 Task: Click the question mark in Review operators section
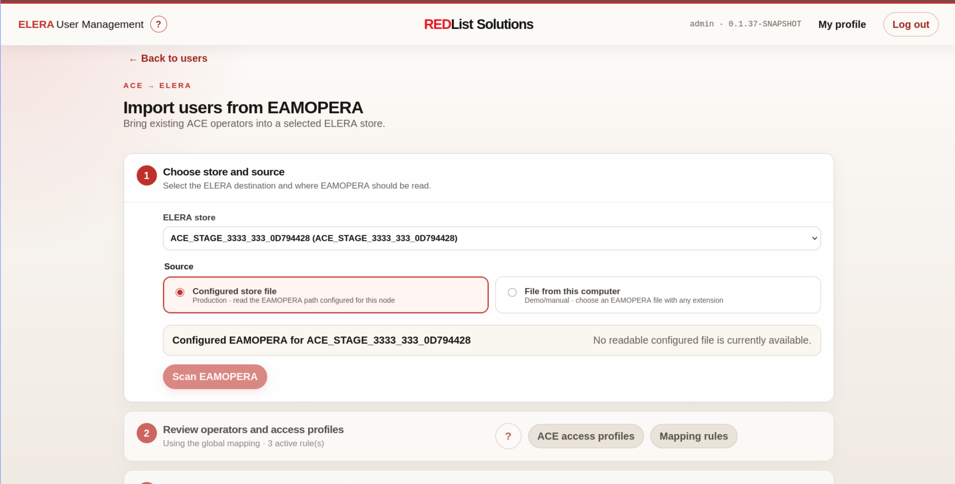[x=508, y=436]
